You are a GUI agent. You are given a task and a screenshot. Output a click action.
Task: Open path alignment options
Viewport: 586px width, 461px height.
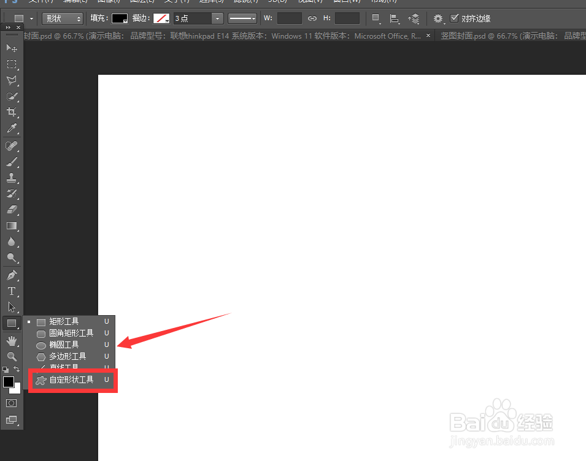395,18
